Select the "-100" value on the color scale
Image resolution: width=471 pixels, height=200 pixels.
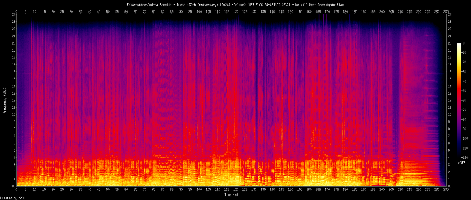465,138
